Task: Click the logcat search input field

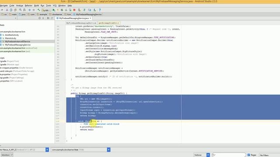Action: point(229,155)
